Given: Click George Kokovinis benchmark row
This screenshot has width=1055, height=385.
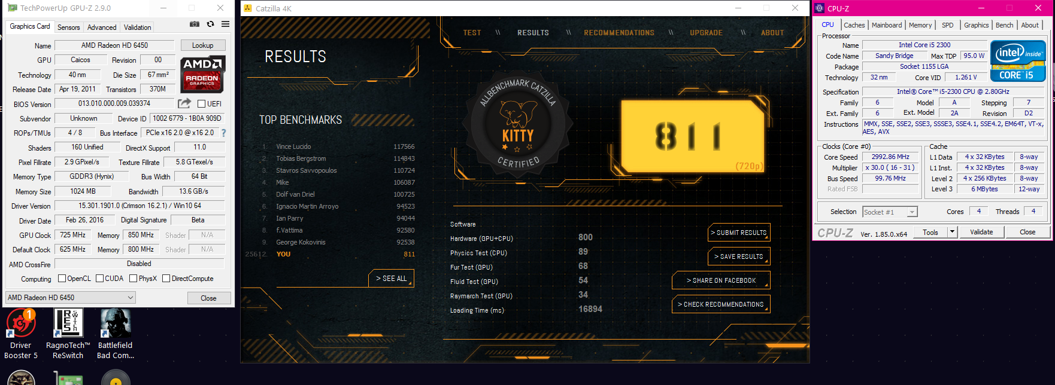Looking at the screenshot, I should coord(338,242).
